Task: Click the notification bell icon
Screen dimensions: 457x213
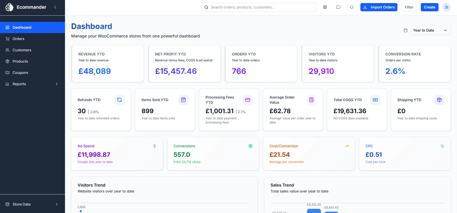Action: 351,7
